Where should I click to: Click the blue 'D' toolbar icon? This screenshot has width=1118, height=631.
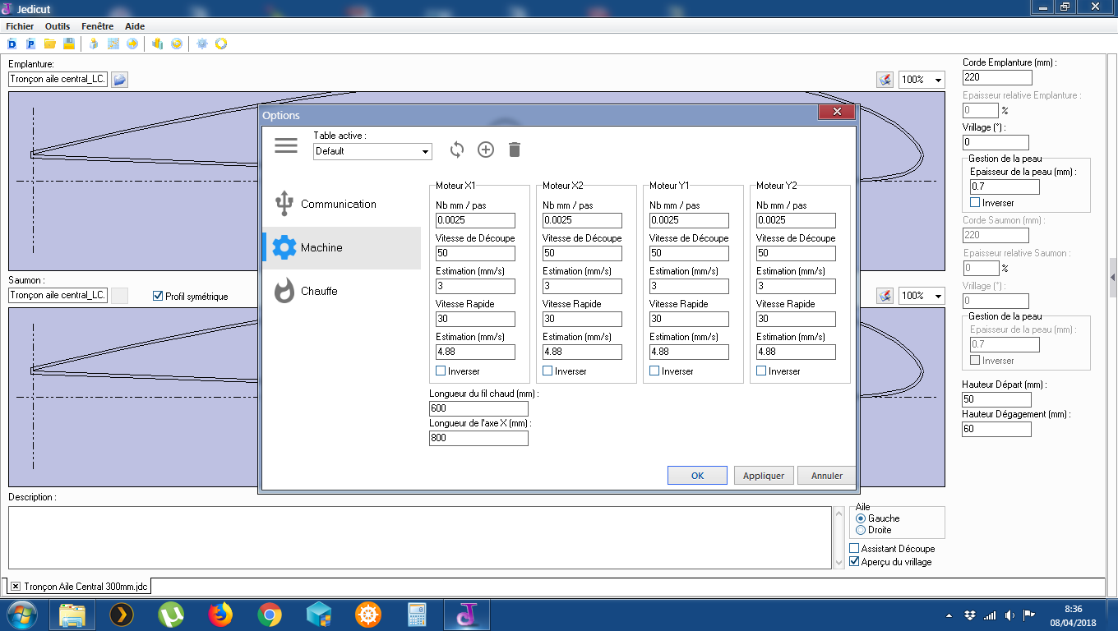[x=13, y=44]
